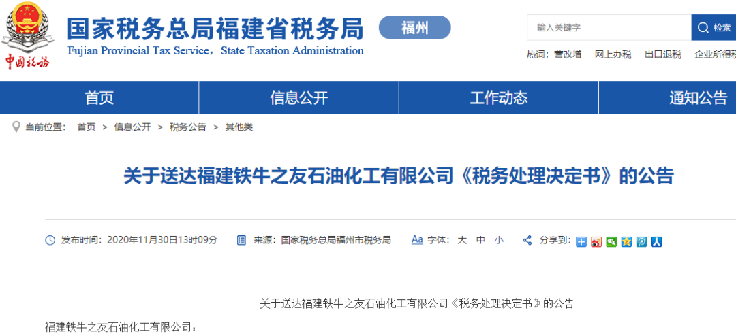The height and width of the screenshot is (336, 736).
Task: Click the centered body title line
Action: click(417, 303)
